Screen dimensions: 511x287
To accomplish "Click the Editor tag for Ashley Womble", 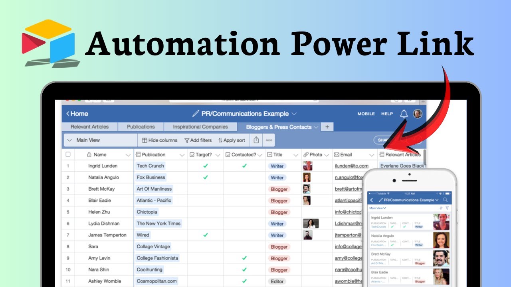I will tap(277, 281).
